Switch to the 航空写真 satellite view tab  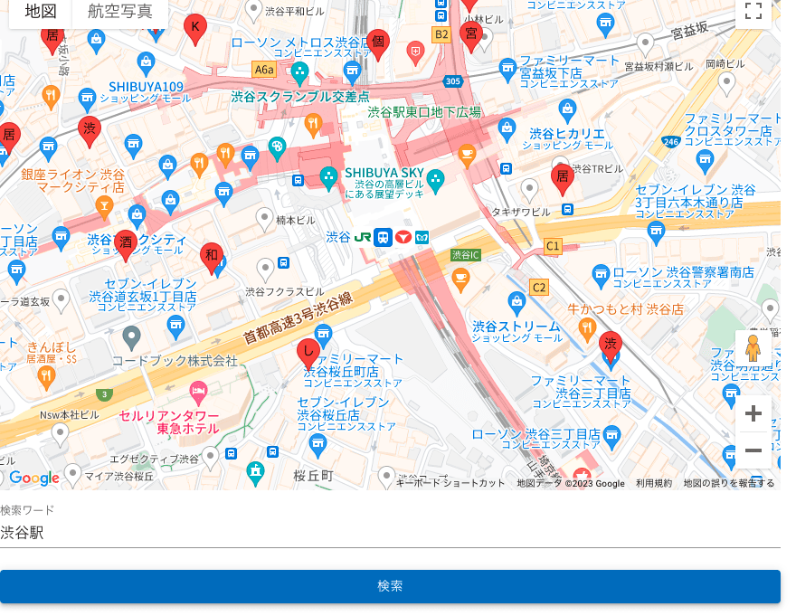pyautogui.click(x=119, y=11)
